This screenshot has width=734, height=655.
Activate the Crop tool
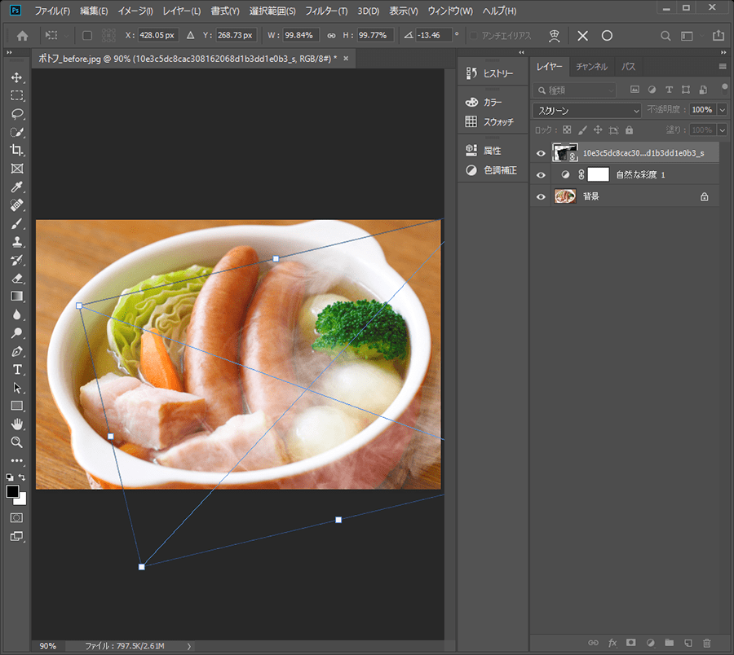tap(17, 151)
